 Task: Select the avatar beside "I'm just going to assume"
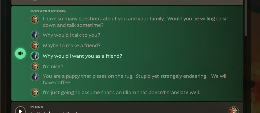tap(35, 92)
